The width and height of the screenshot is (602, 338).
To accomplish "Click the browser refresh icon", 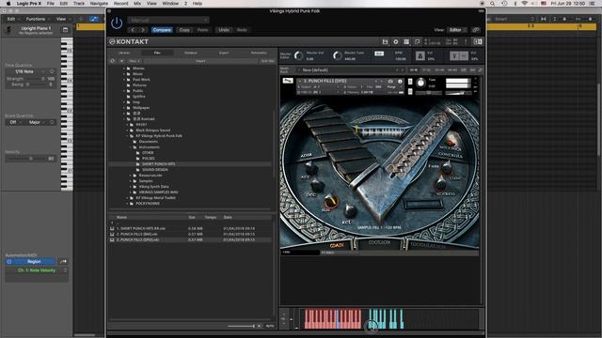I will 113,61.
